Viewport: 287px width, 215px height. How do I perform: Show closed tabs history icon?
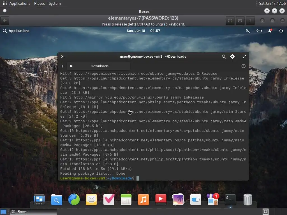(x=243, y=66)
